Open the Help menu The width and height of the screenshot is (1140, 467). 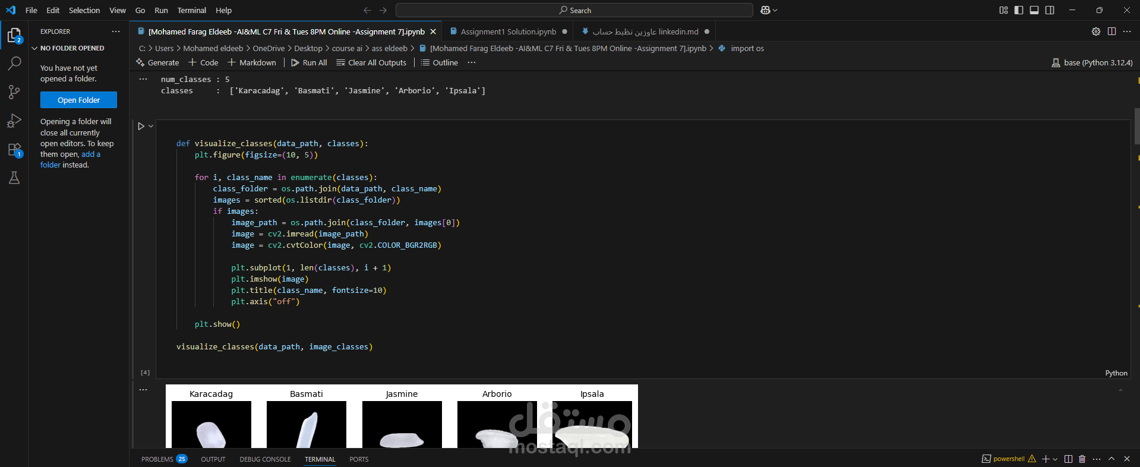point(224,10)
